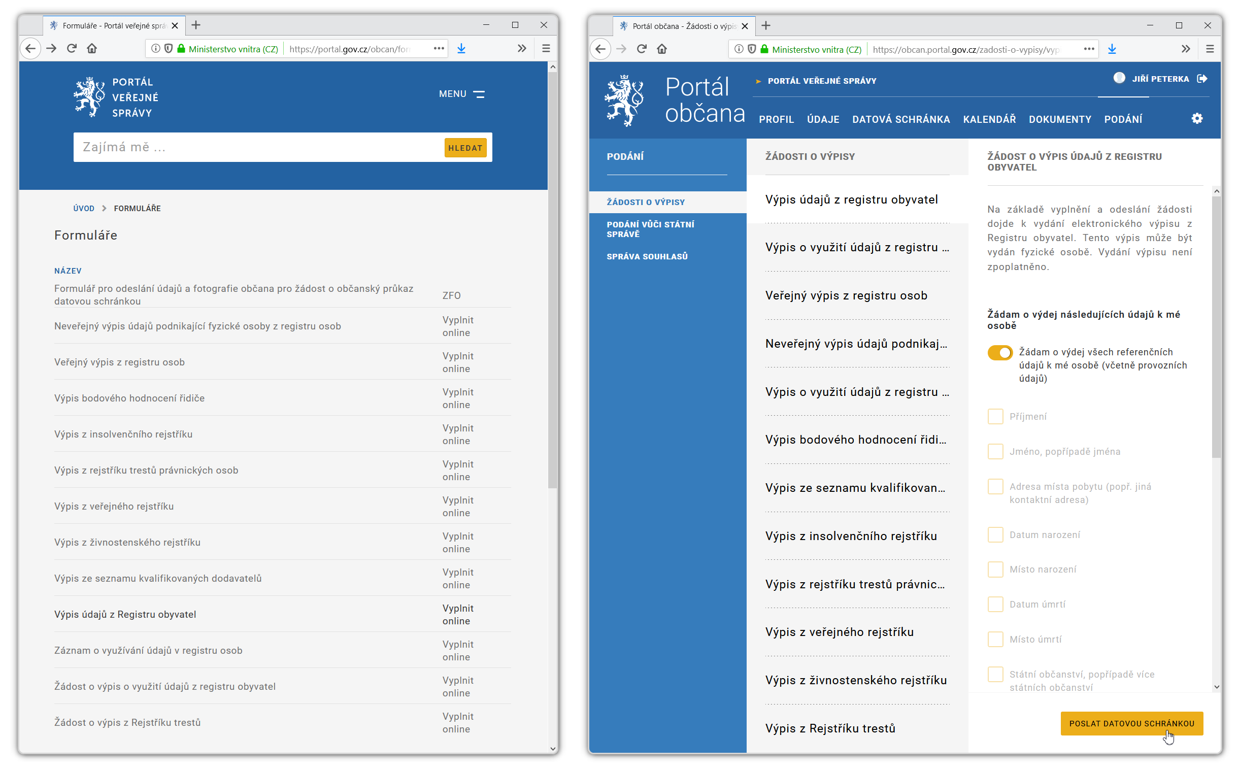Go home in the left browser toolbar
Image resolution: width=1239 pixels, height=770 pixels.
pos(92,49)
